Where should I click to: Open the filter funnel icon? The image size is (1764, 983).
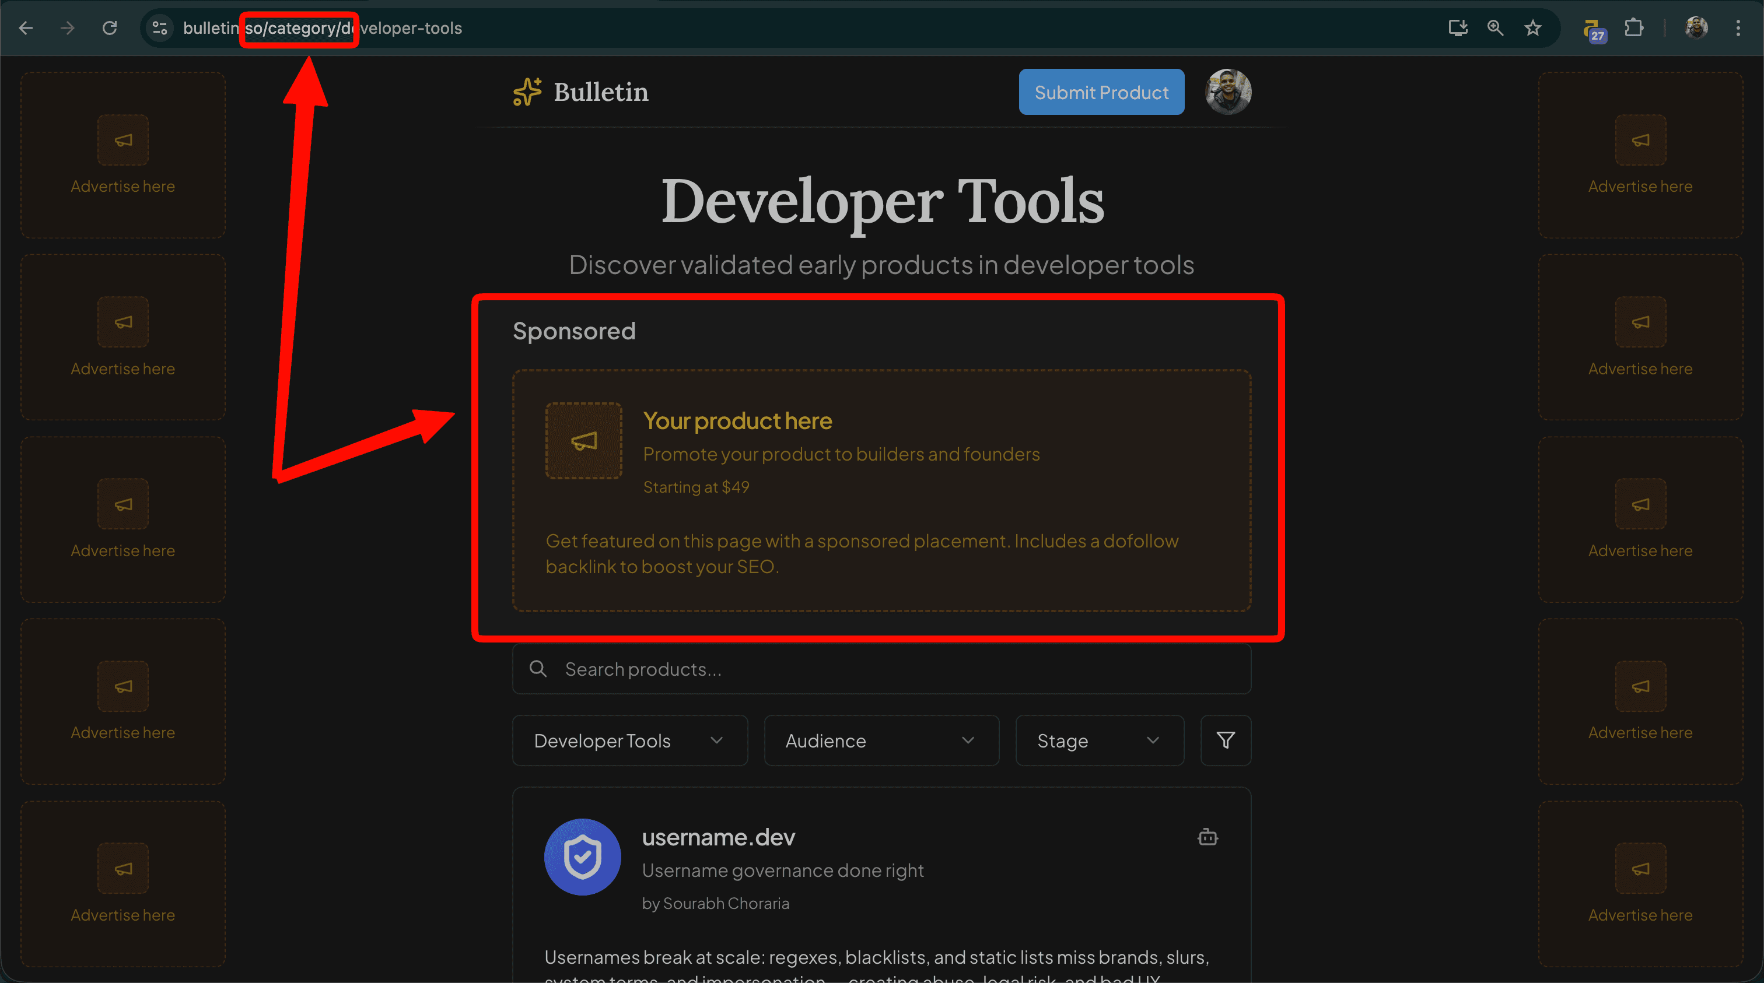[1225, 740]
